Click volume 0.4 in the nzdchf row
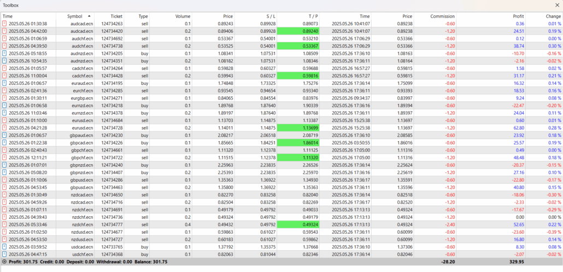The height and width of the screenshot is (272, 563). (x=188, y=224)
